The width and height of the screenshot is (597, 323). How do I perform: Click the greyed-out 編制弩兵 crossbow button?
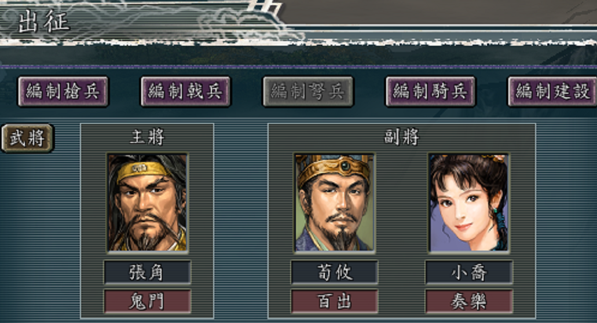(308, 91)
